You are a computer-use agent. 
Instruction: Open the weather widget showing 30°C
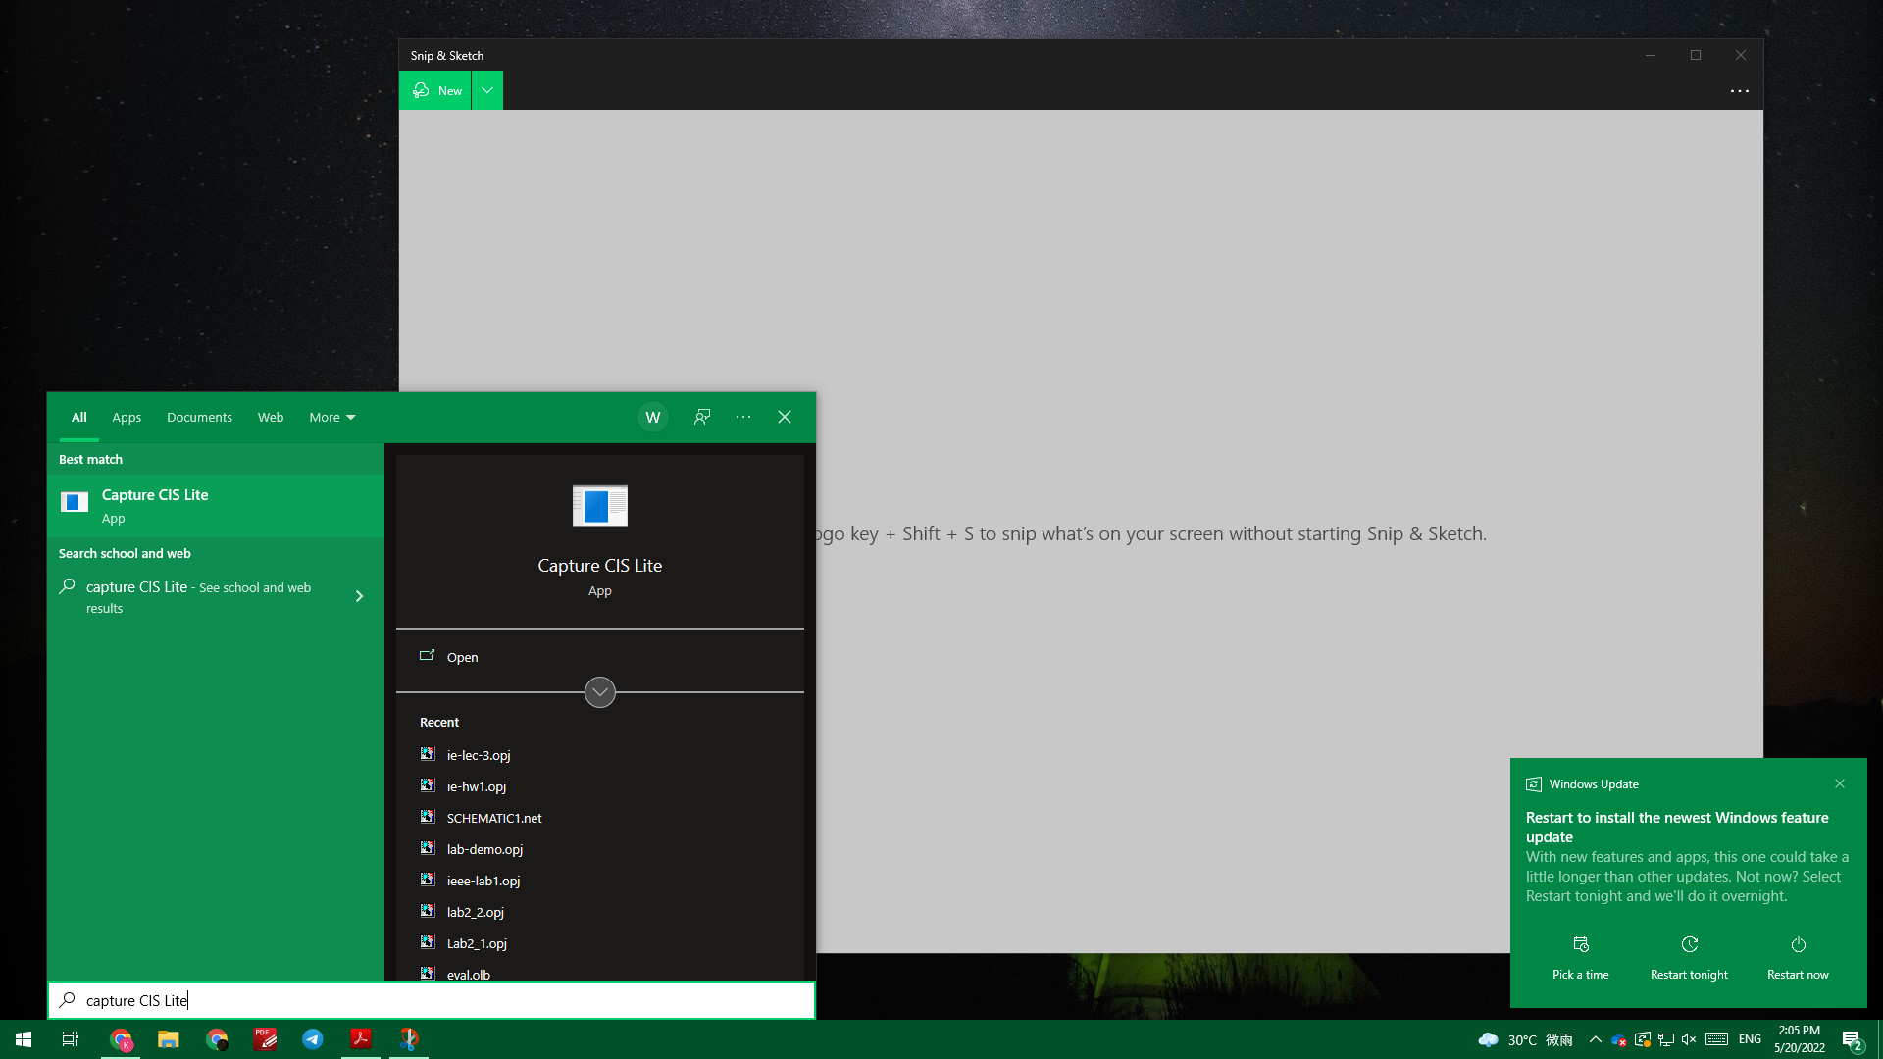pos(1525,1039)
